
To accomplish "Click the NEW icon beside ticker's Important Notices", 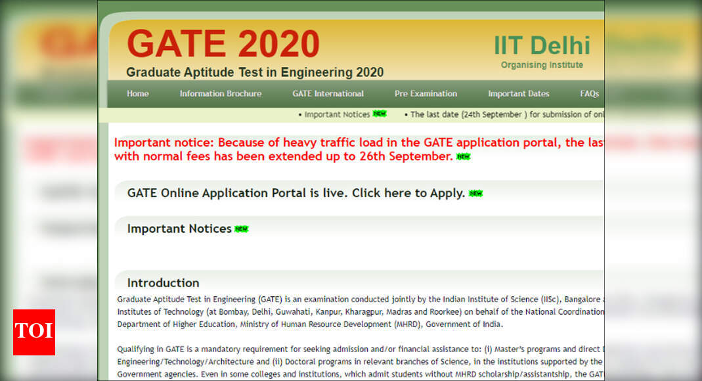I will [x=380, y=114].
